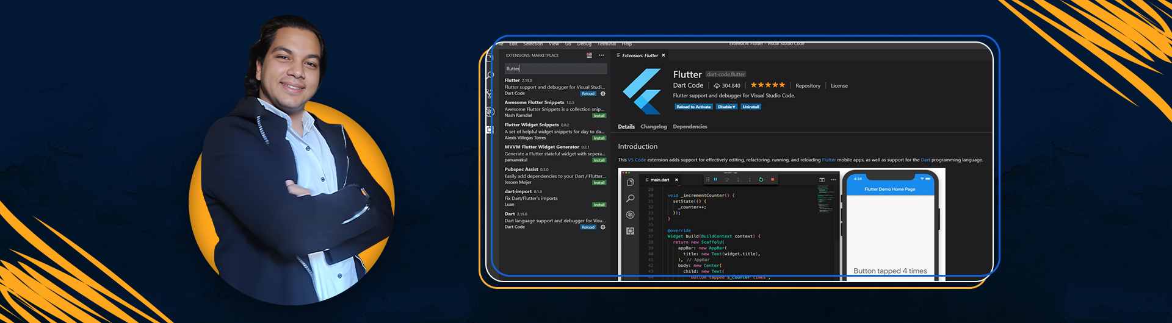Screen dimensions: 1172x323
Task: Select Awesome Flutter Snippets list entry
Action: pos(555,109)
